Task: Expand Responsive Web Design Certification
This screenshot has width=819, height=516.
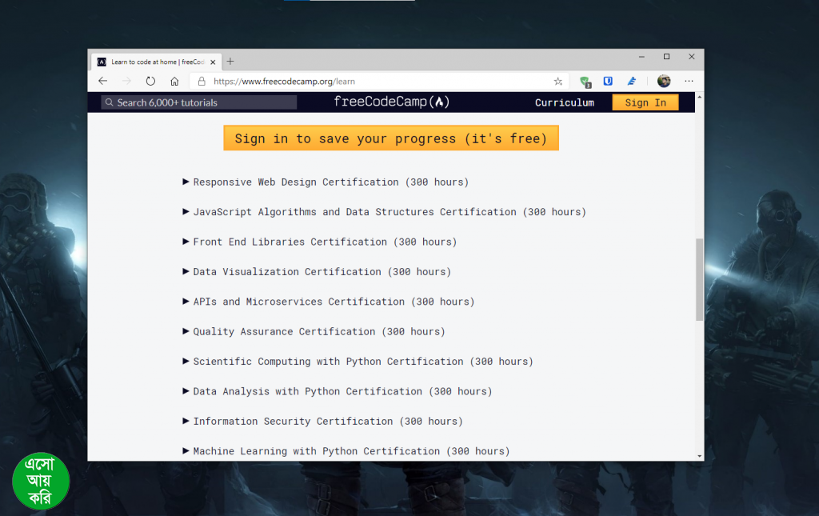Action: coord(330,182)
